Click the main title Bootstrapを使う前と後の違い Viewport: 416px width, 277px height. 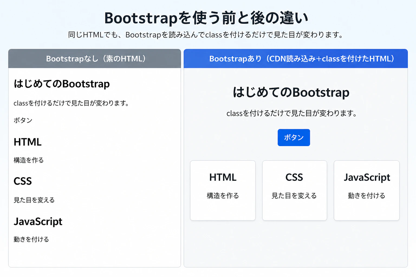[x=206, y=18]
